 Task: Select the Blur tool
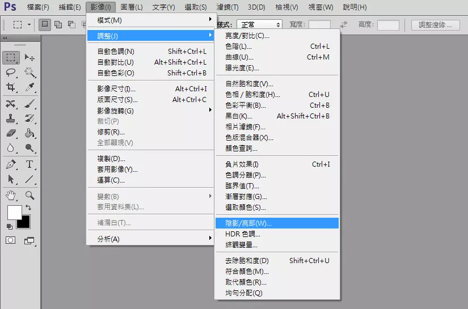[11, 148]
